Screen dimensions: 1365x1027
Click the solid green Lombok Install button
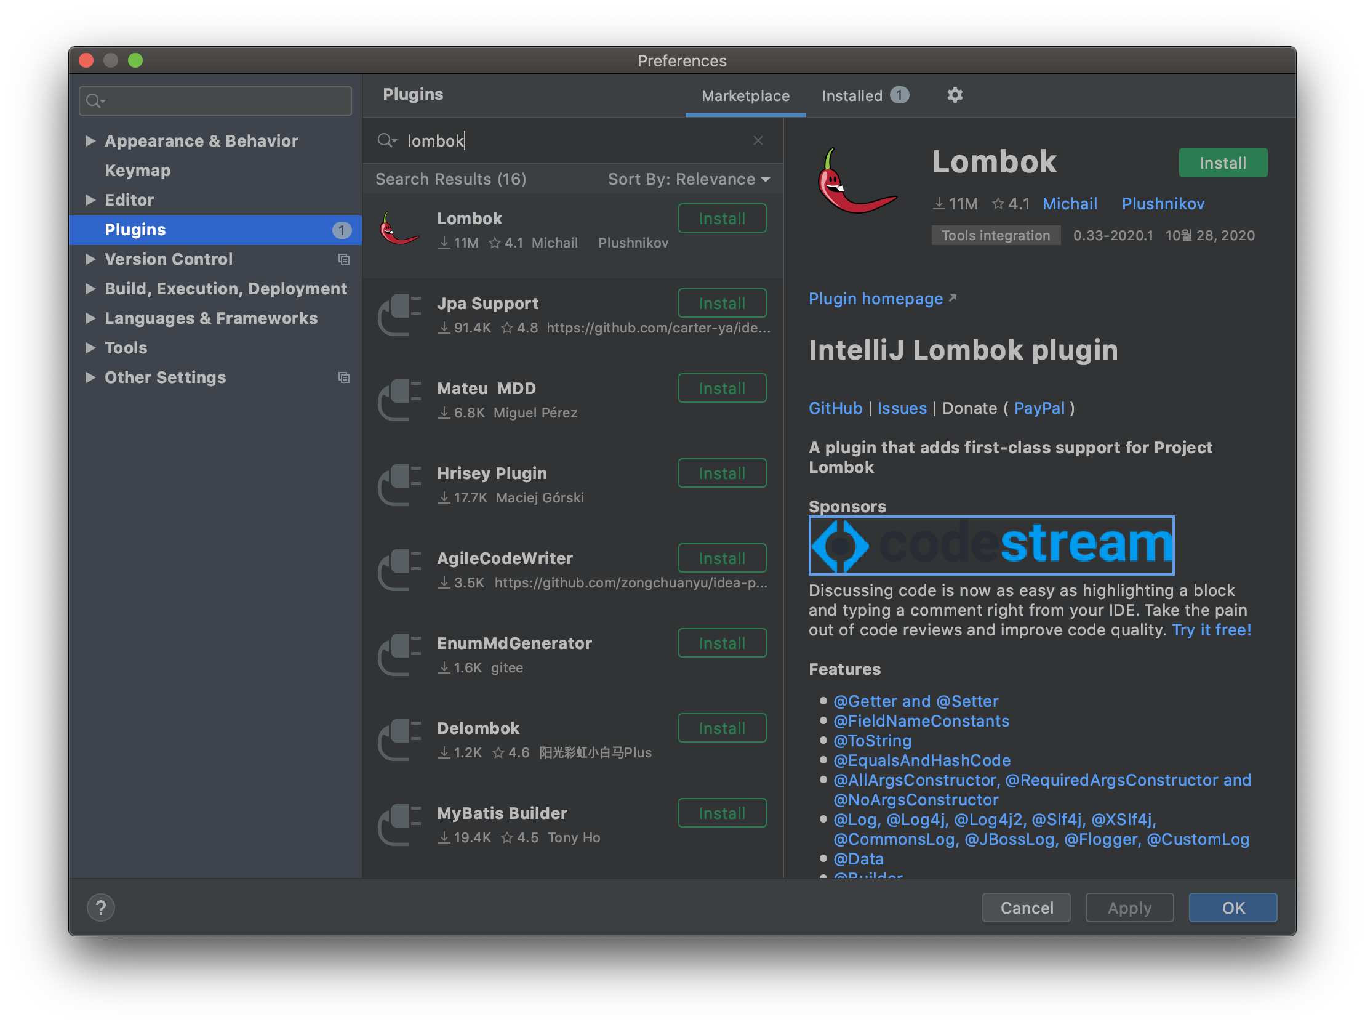pos(1222,163)
